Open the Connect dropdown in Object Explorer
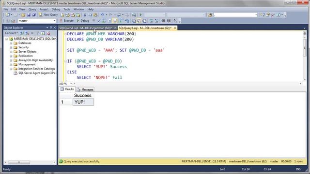310x174 pixels. tap(12, 33)
